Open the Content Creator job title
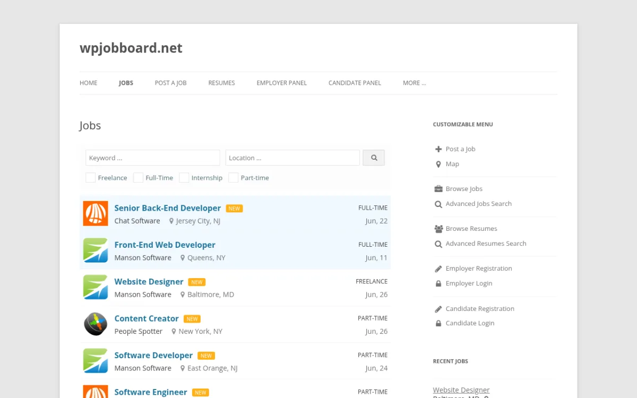 coord(147,318)
